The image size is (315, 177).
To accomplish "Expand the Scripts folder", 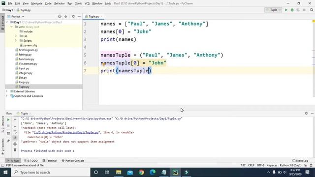I will [16, 40].
